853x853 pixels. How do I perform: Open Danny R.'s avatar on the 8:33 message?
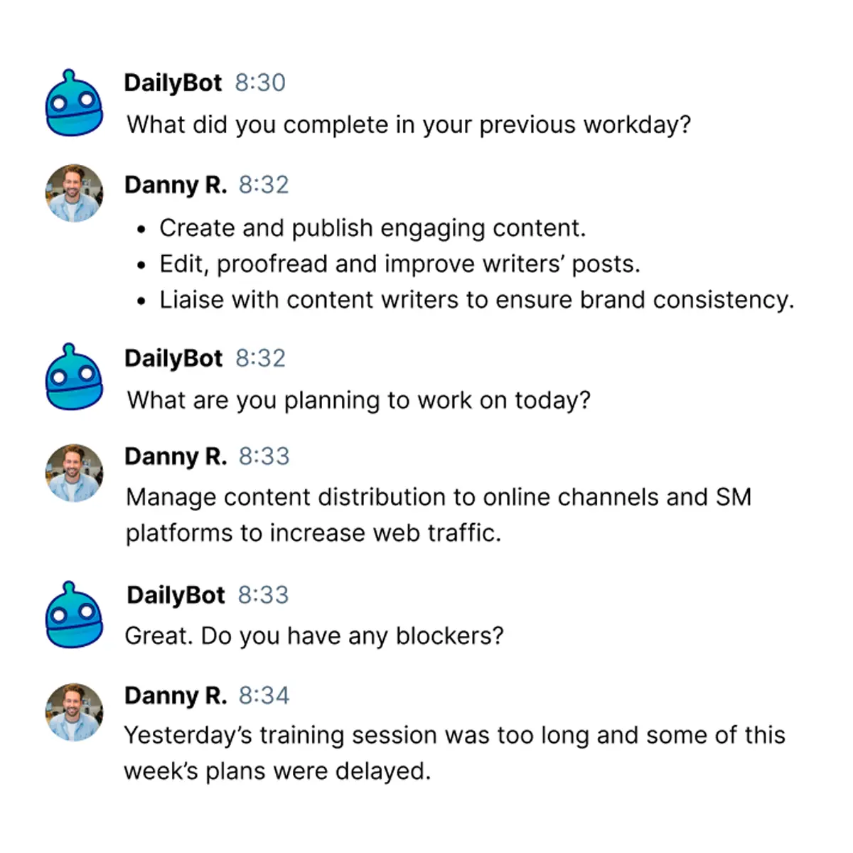tap(74, 473)
